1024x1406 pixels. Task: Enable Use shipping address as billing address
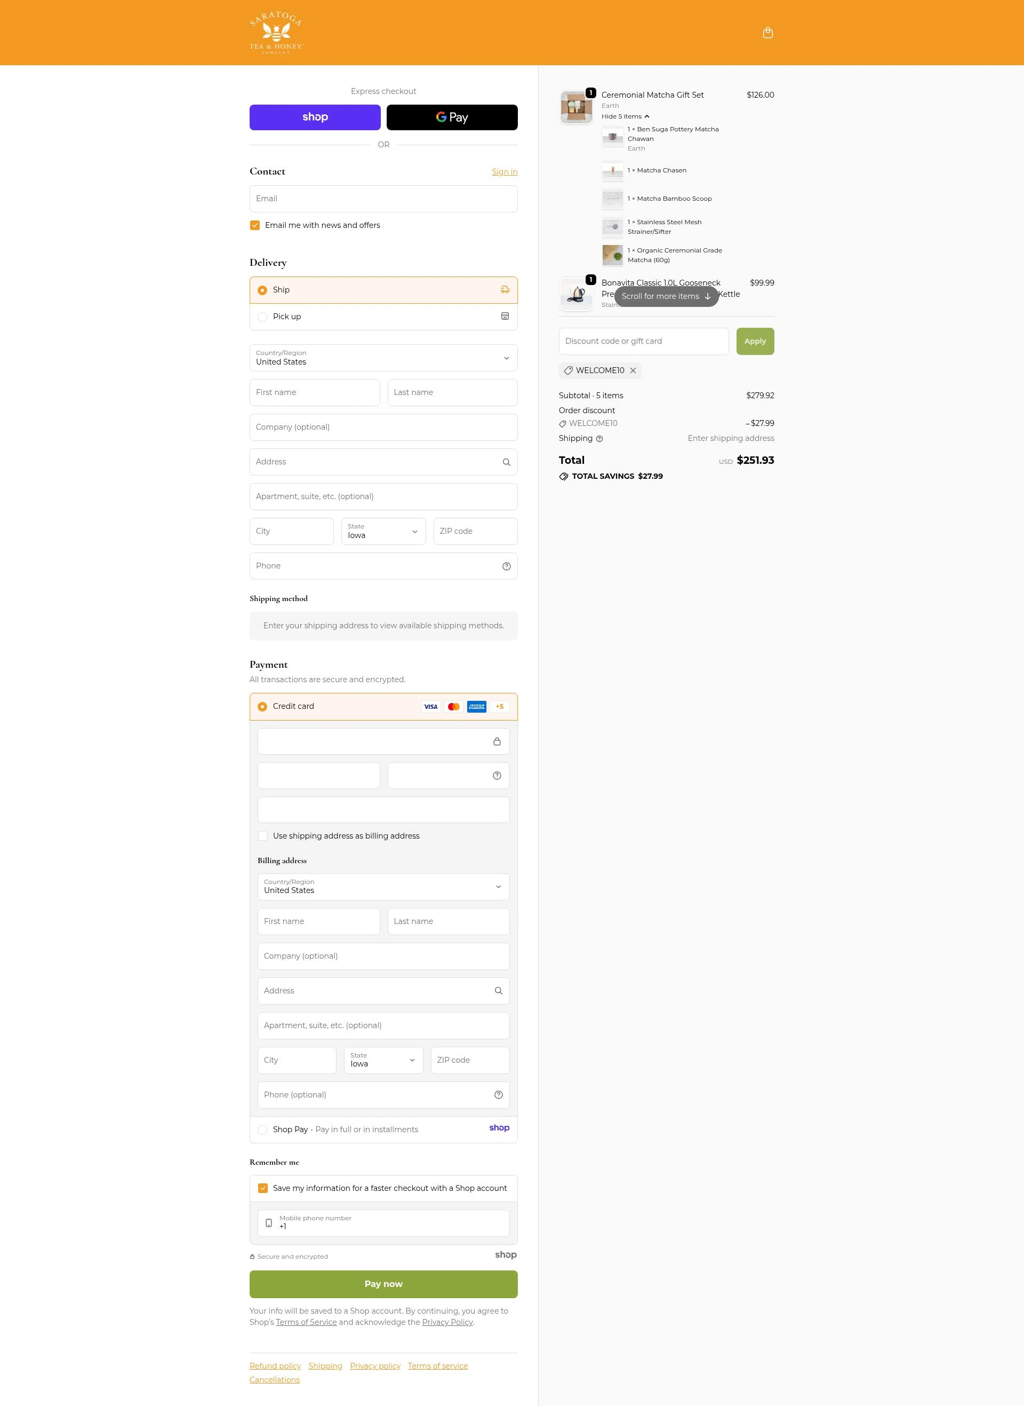pyautogui.click(x=263, y=836)
